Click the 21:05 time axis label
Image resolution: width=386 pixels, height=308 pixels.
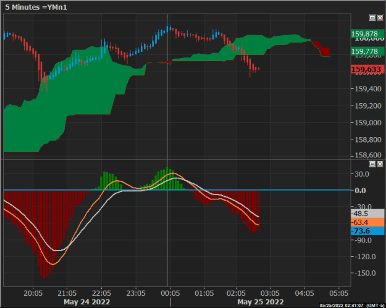point(67,293)
